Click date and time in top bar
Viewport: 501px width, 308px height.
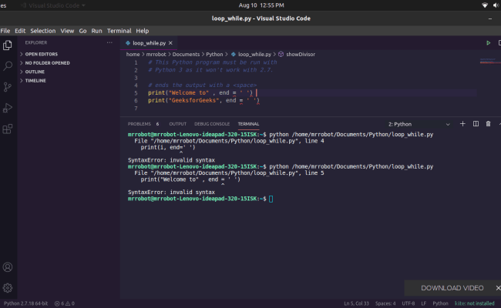[261, 5]
